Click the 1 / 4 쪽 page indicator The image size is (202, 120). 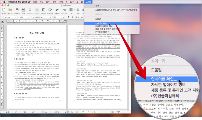point(6,112)
